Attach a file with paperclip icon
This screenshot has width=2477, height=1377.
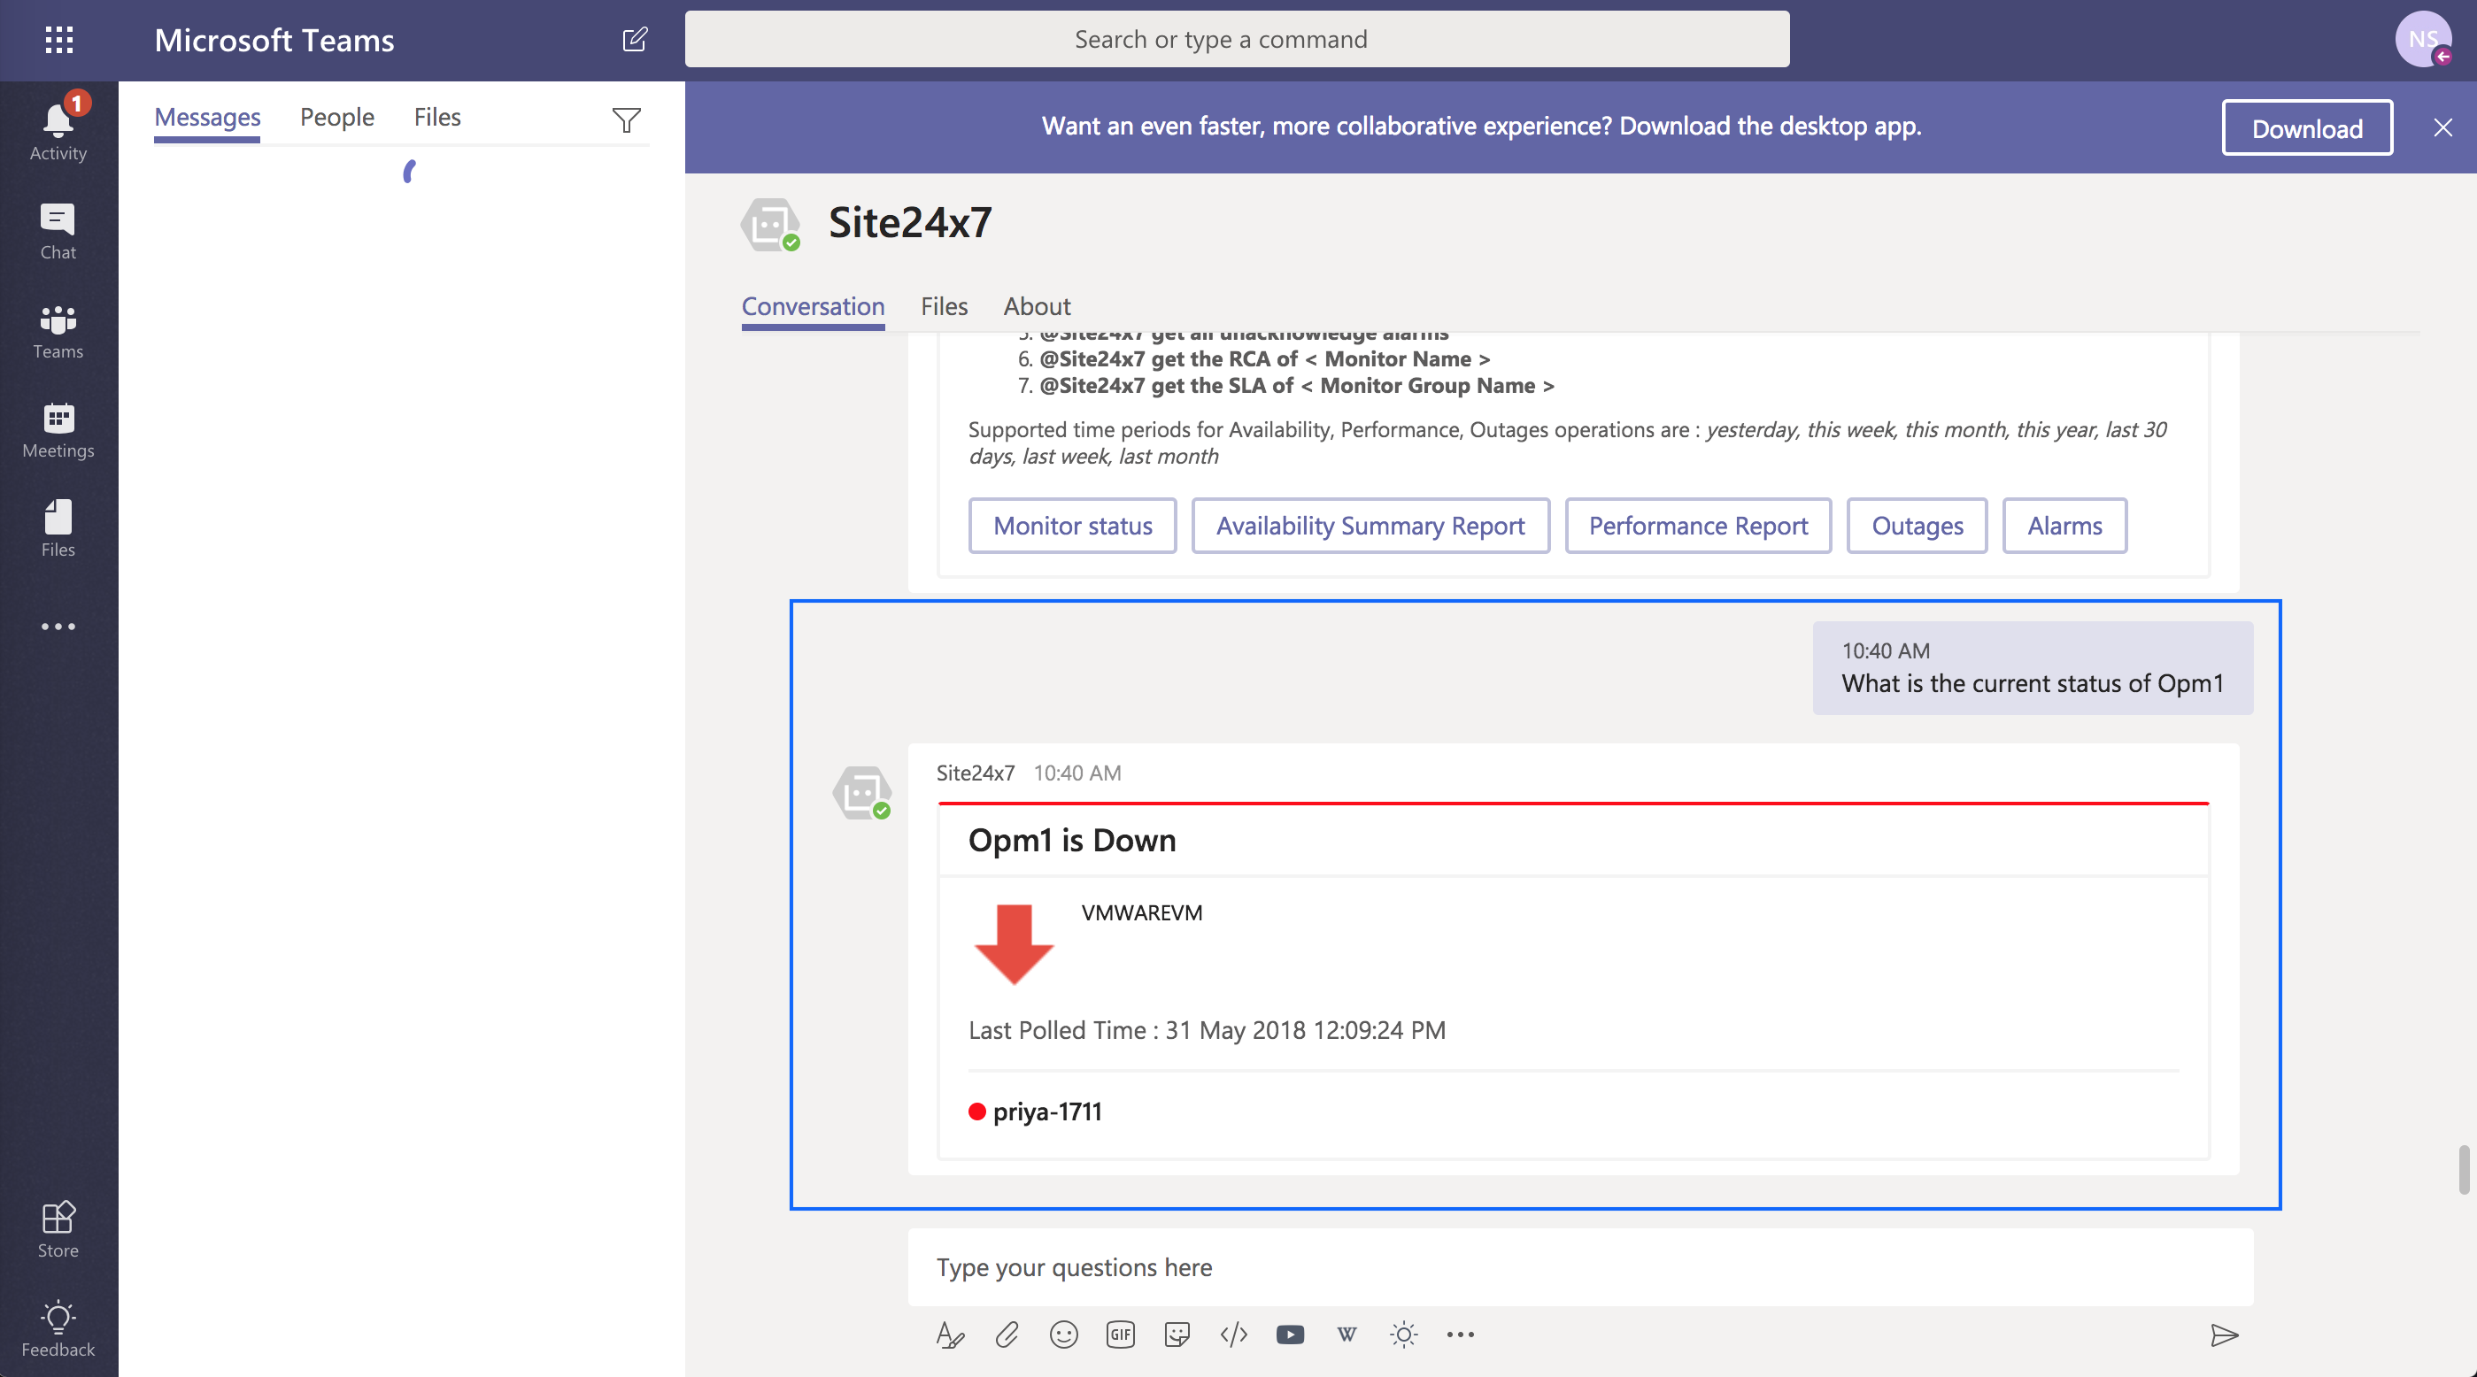[1007, 1334]
